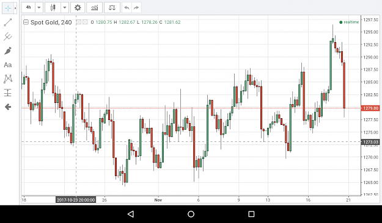The image size is (382, 223).
Task: Expand cursor tool options arrow
Action: click(x=15, y=9)
